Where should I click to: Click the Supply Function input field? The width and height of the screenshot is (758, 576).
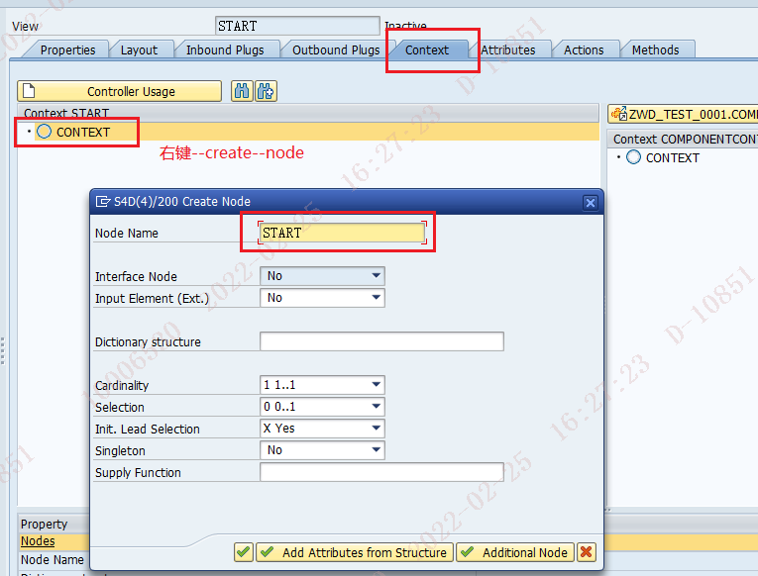click(x=381, y=472)
